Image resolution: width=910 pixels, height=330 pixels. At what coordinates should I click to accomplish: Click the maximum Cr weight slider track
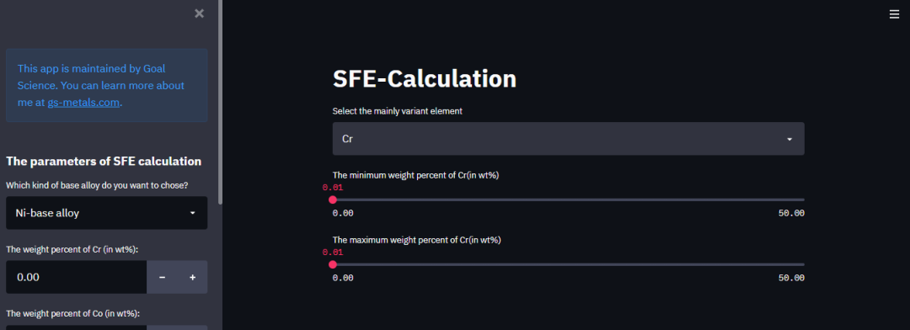[568, 264]
